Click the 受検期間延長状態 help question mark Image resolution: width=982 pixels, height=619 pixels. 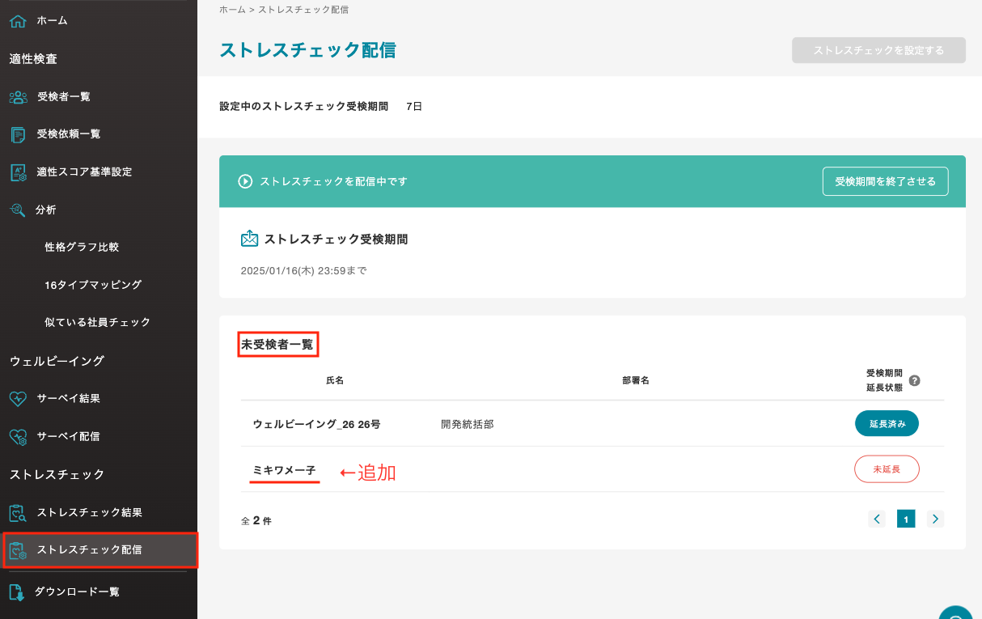[914, 380]
